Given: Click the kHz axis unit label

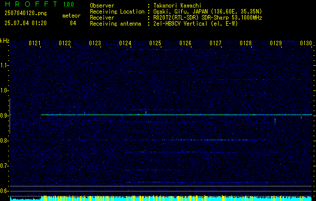Looking at the screenshot, I should tap(5, 41).
